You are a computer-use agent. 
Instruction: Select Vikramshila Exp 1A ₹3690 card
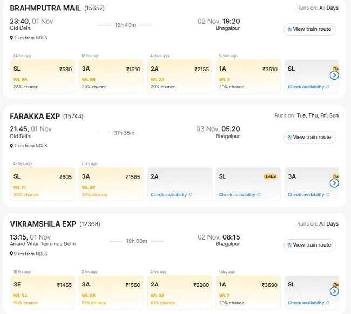pyautogui.click(x=248, y=292)
